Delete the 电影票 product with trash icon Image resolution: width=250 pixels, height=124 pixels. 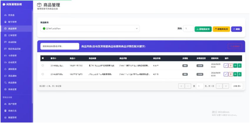[231, 74]
